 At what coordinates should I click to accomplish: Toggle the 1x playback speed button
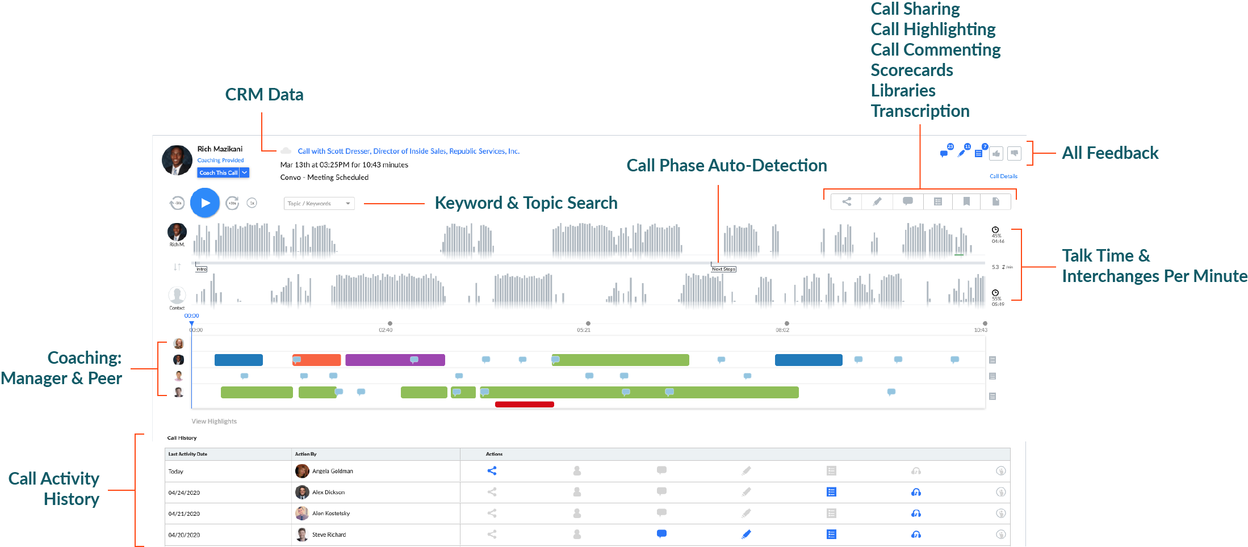[x=252, y=203]
